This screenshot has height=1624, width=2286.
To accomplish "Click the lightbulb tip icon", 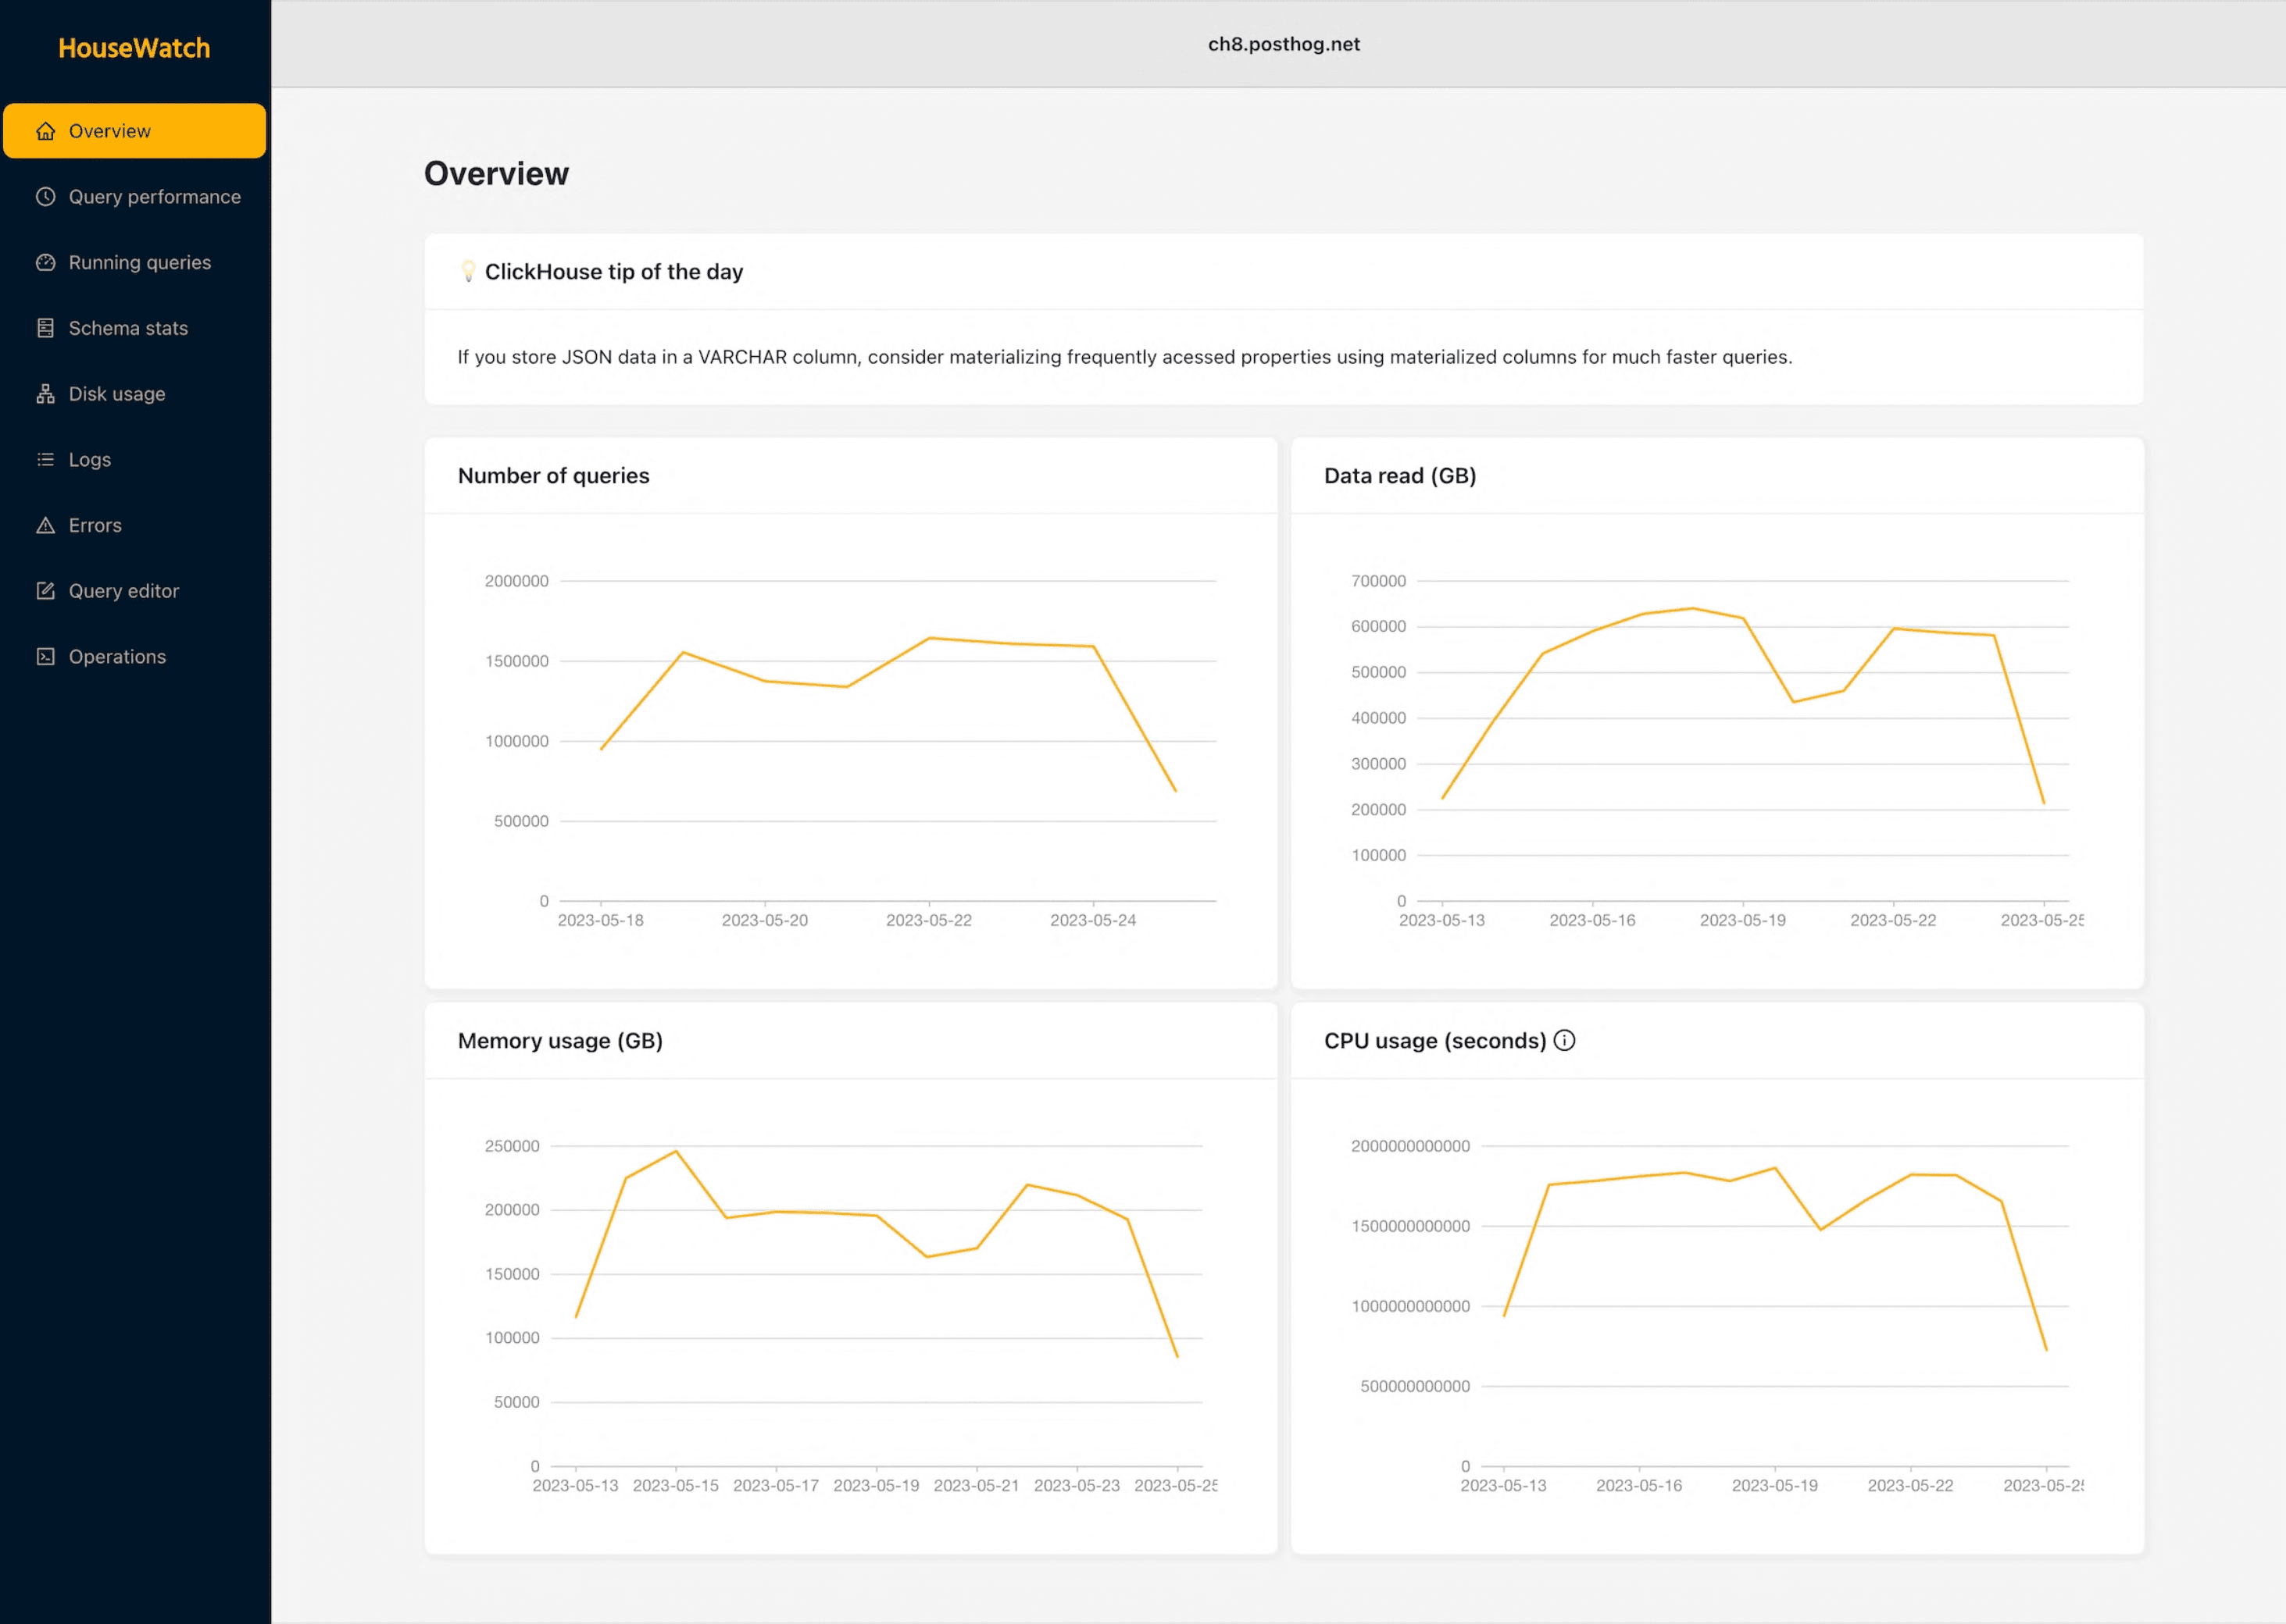I will (x=468, y=271).
